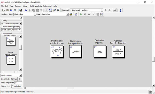The image size is (155, 94).
Task: Click the Fortran user code button
Action: [x=14, y=79]
